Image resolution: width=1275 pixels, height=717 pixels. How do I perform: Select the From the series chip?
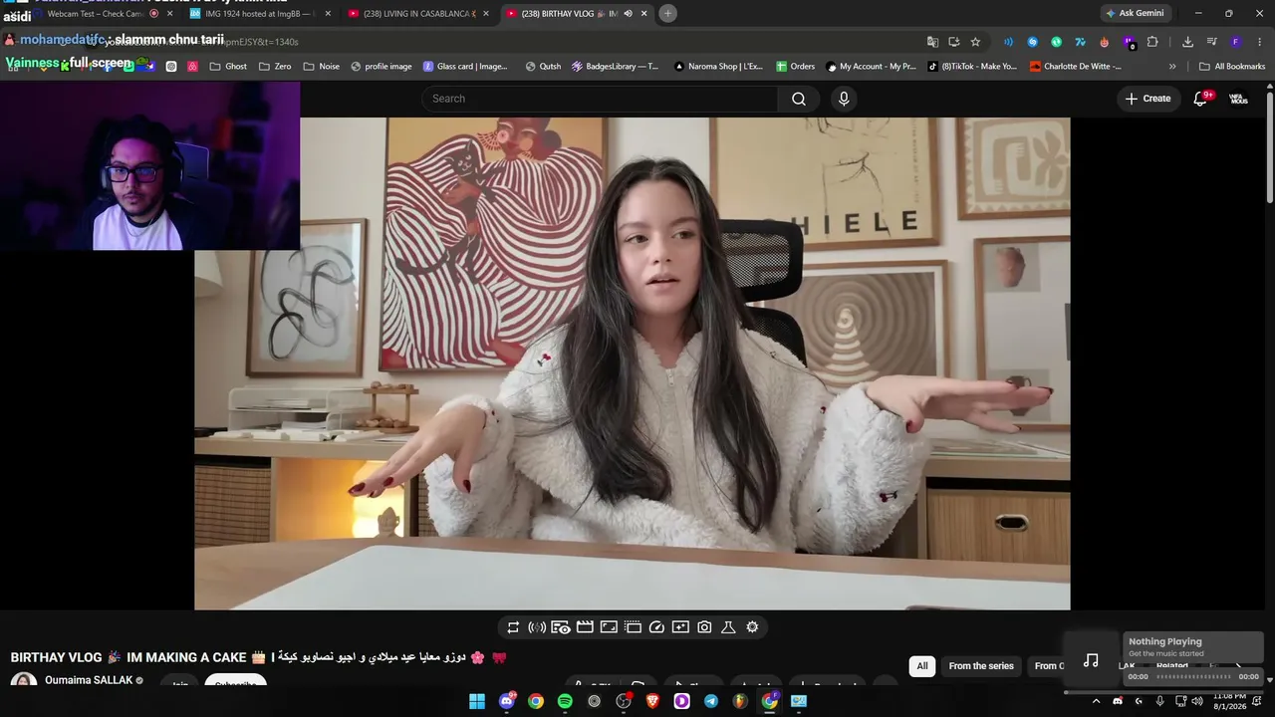click(981, 666)
